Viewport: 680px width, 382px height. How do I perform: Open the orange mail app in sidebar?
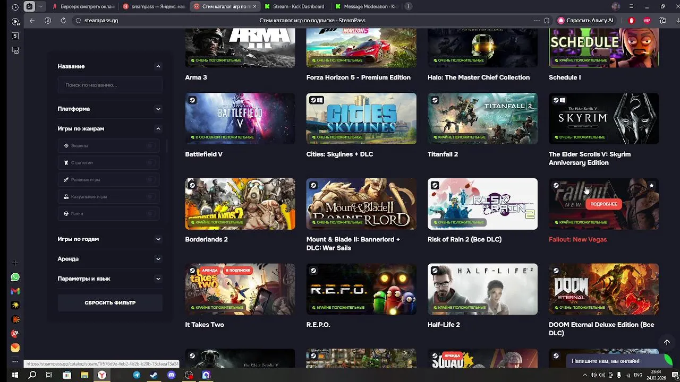15,348
